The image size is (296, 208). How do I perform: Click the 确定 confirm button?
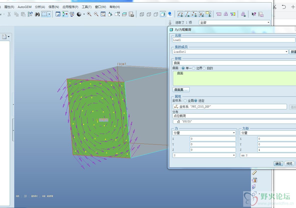tap(278, 164)
